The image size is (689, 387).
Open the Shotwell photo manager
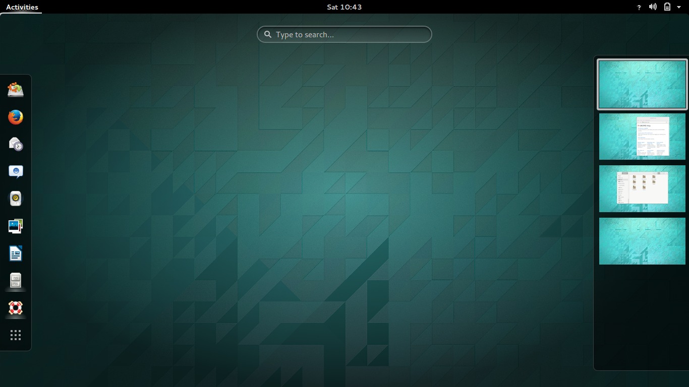click(15, 226)
